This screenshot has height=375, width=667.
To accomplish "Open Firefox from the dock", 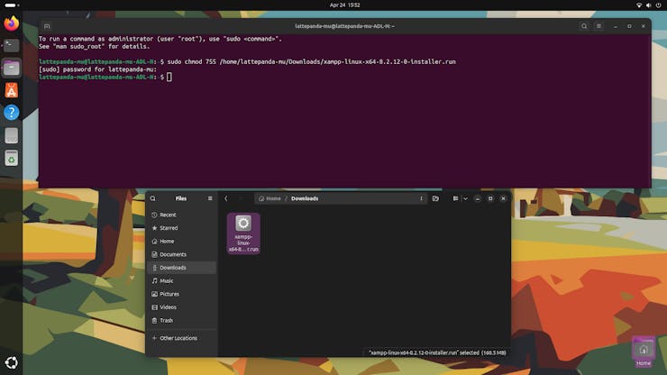I will (x=11, y=23).
